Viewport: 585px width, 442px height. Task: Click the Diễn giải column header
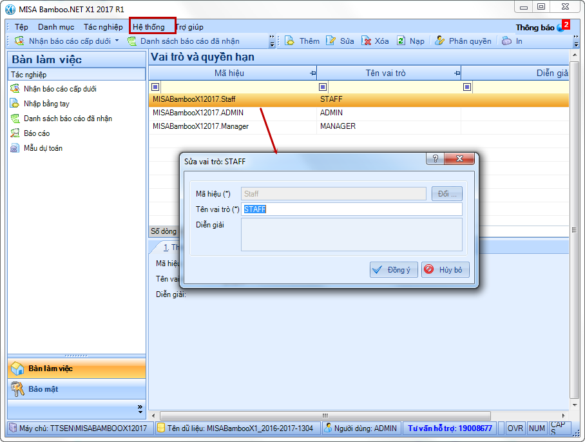515,73
